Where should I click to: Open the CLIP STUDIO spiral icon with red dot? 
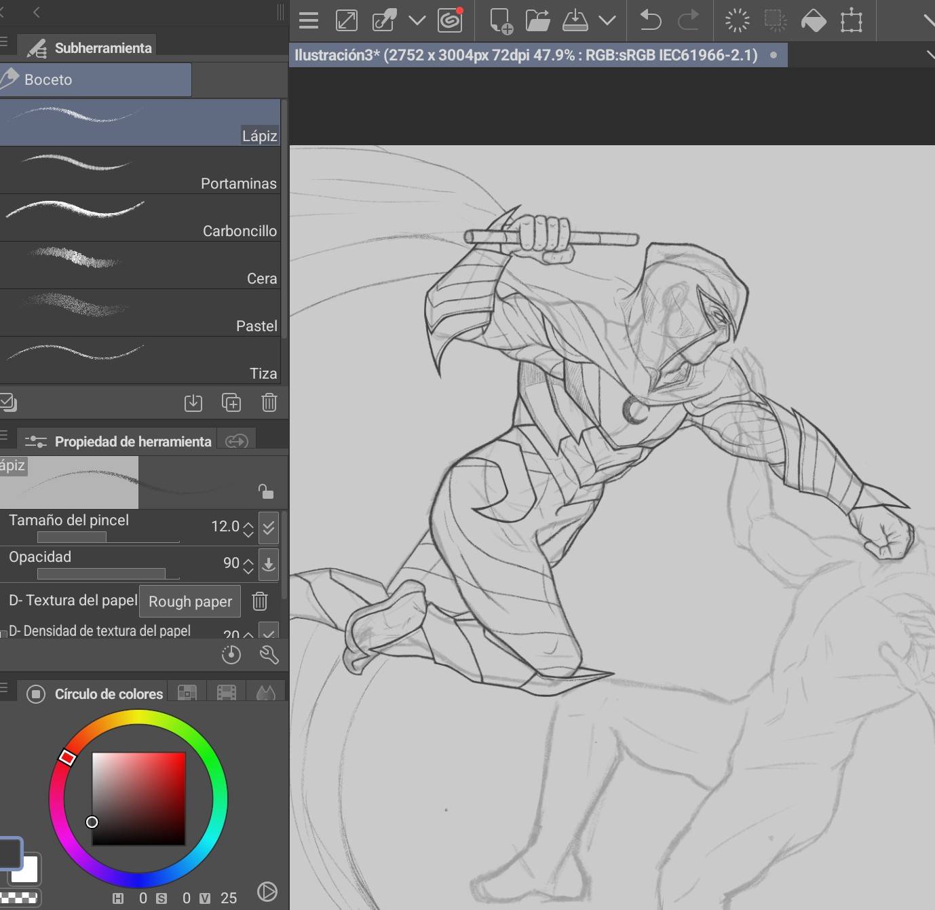[x=450, y=20]
